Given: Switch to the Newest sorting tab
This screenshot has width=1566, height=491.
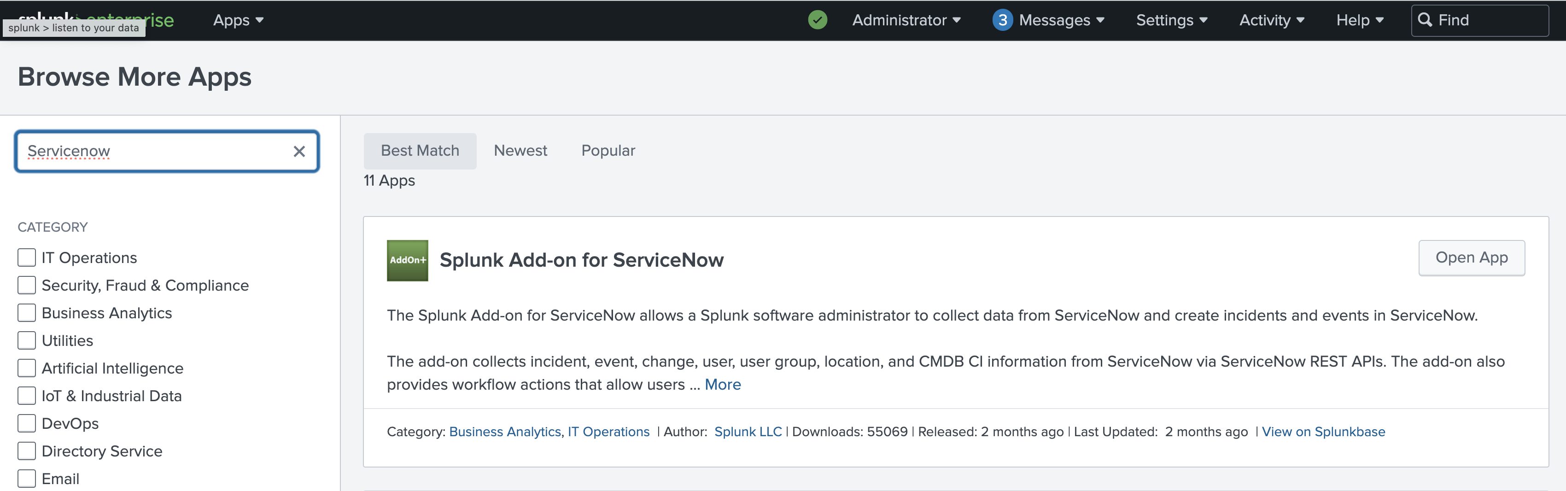Looking at the screenshot, I should click(x=520, y=150).
